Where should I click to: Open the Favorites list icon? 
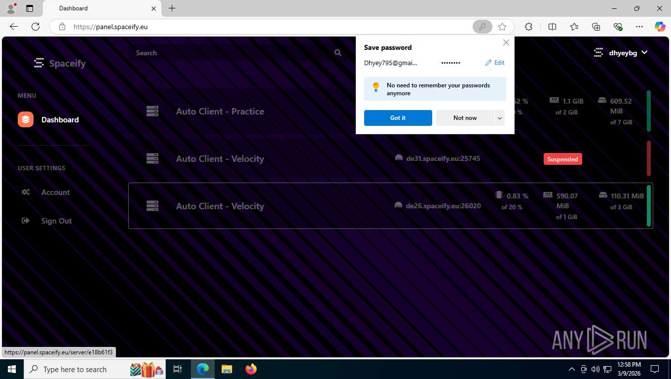point(574,27)
